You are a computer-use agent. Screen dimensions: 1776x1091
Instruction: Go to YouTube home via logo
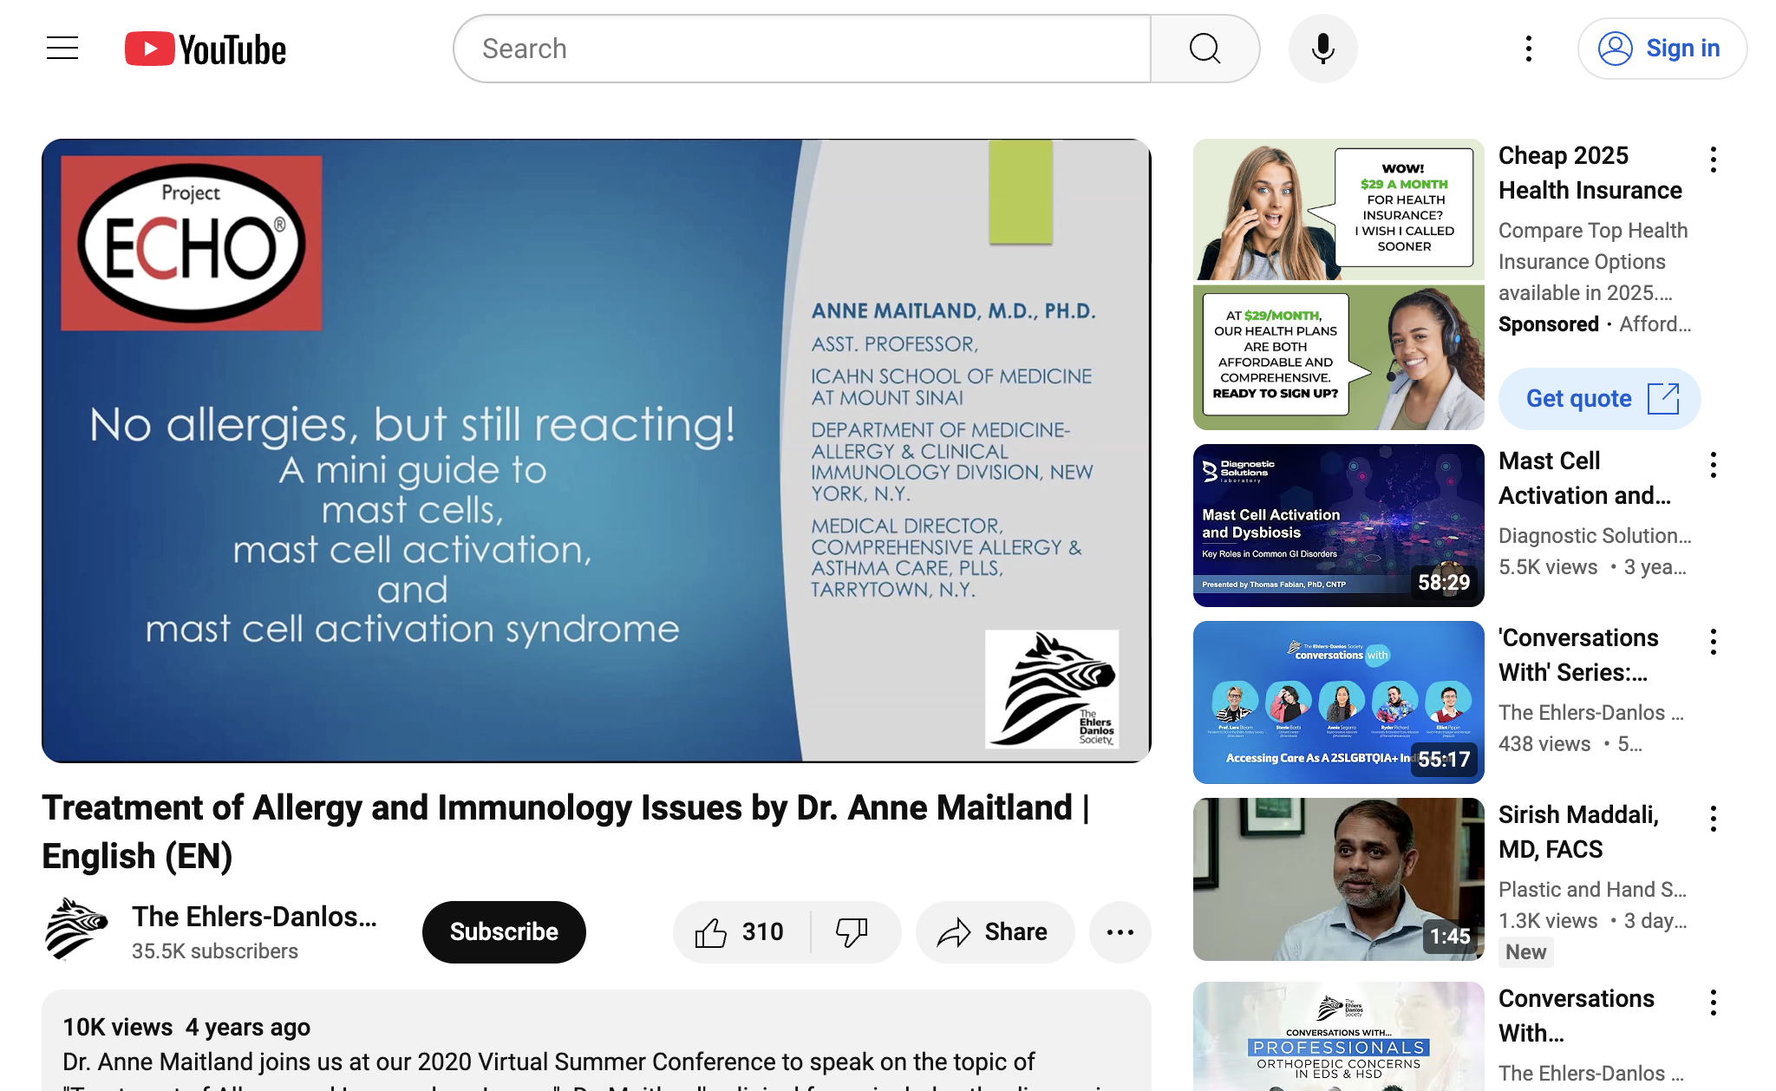[x=206, y=49]
